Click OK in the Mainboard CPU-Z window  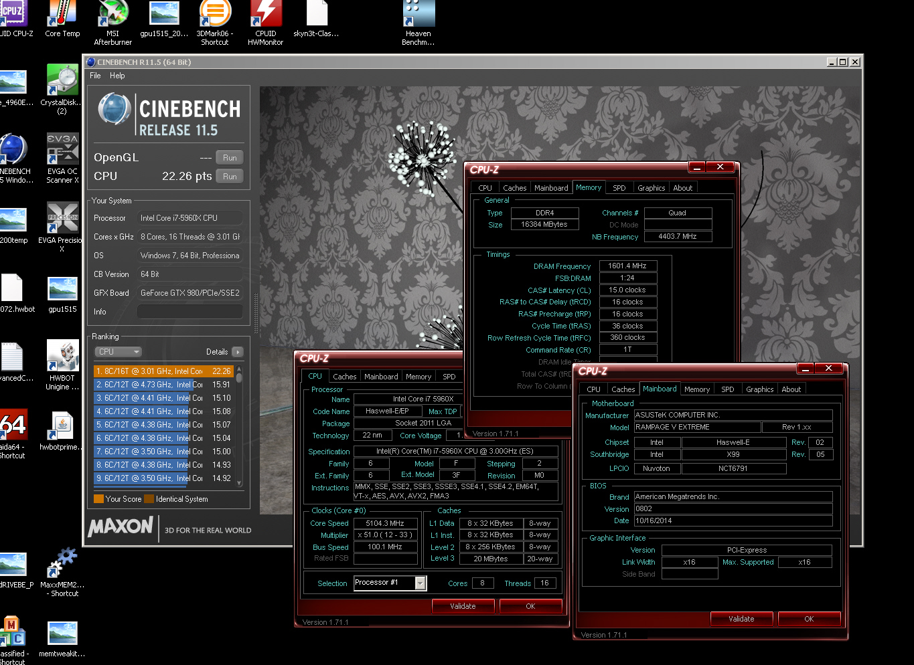[809, 619]
